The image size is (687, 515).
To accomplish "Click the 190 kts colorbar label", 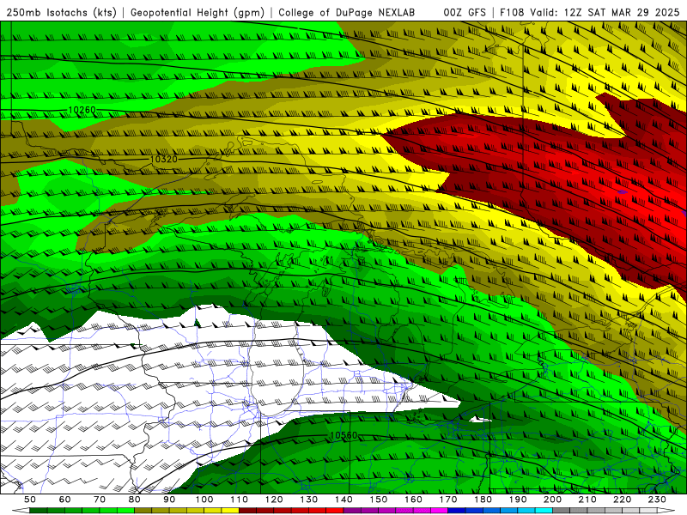I will (x=518, y=500).
